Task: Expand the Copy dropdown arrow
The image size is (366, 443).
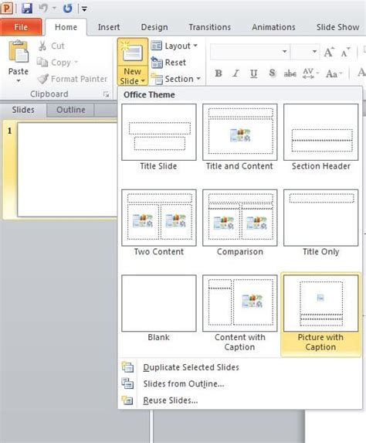Action: pyautogui.click(x=76, y=62)
